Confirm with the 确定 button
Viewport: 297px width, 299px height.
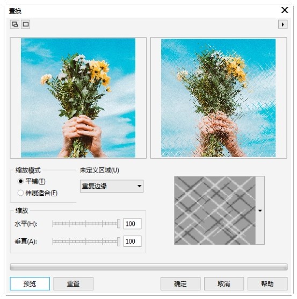pyautogui.click(x=180, y=284)
